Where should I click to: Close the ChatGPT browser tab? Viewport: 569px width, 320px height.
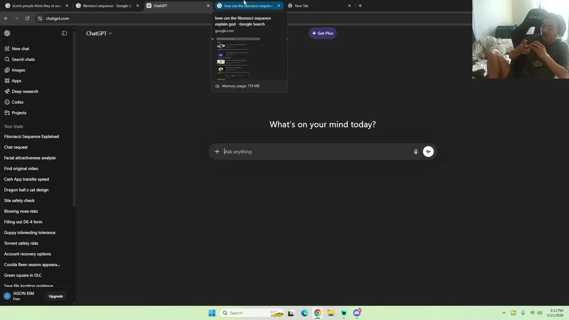[x=208, y=6]
